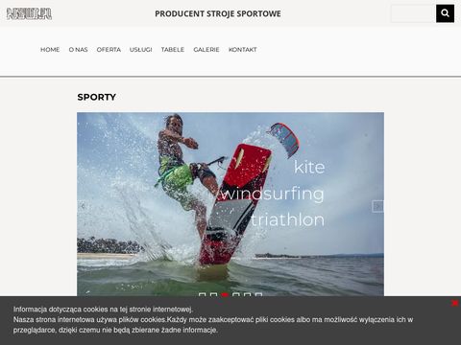Image resolution: width=461 pixels, height=345 pixels.
Task: Expand the OFERTA menu
Action: point(109,50)
